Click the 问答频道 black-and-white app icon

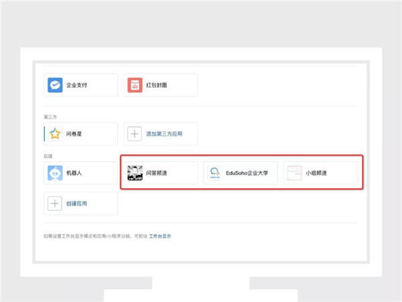pyautogui.click(x=135, y=173)
